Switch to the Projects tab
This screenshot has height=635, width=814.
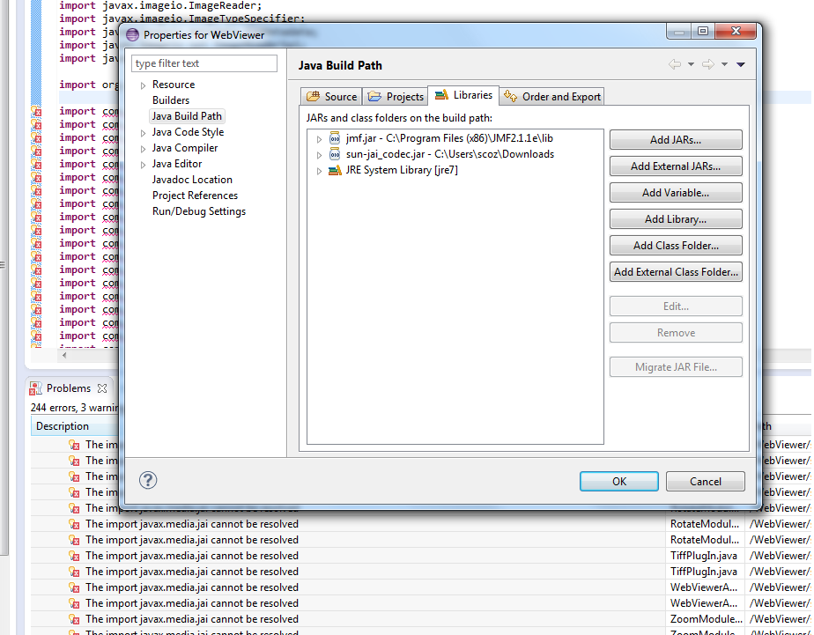396,97
